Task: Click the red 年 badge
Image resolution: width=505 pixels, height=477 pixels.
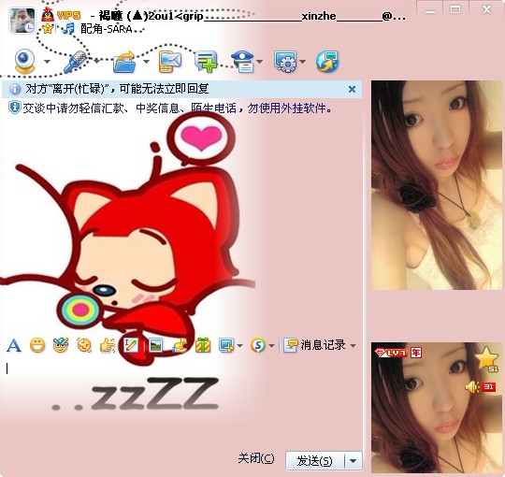Action: tap(416, 353)
